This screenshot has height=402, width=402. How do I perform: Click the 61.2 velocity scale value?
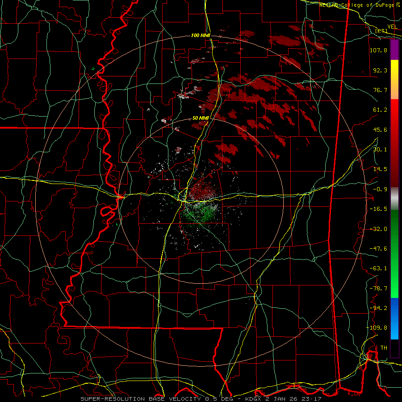tap(380, 110)
